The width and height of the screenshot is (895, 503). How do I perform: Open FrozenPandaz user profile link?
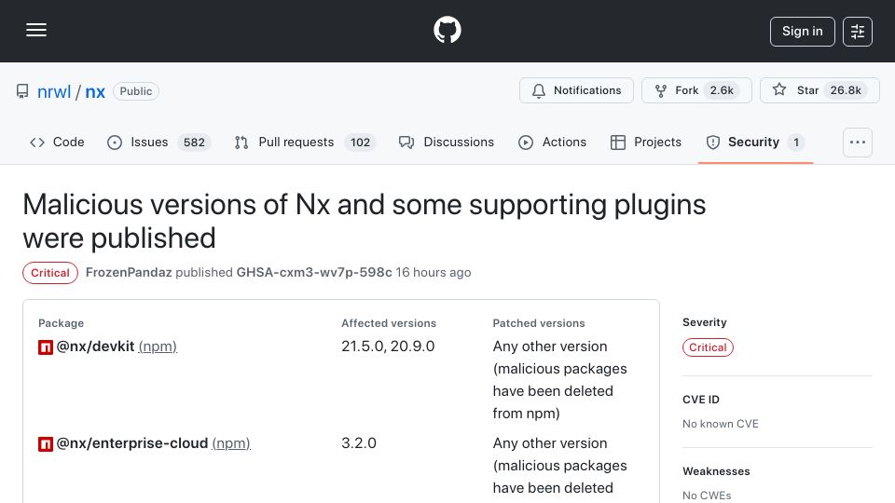pyautogui.click(x=129, y=273)
